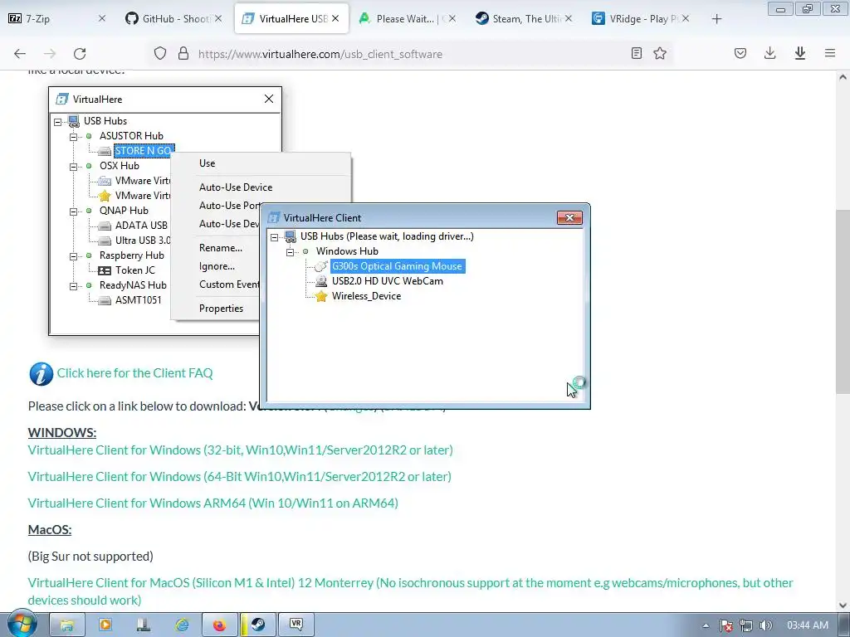Screen dimensions: 850x637
Task: Download VirtualHere Client for Windows 64-Bit
Action: tap(240, 477)
